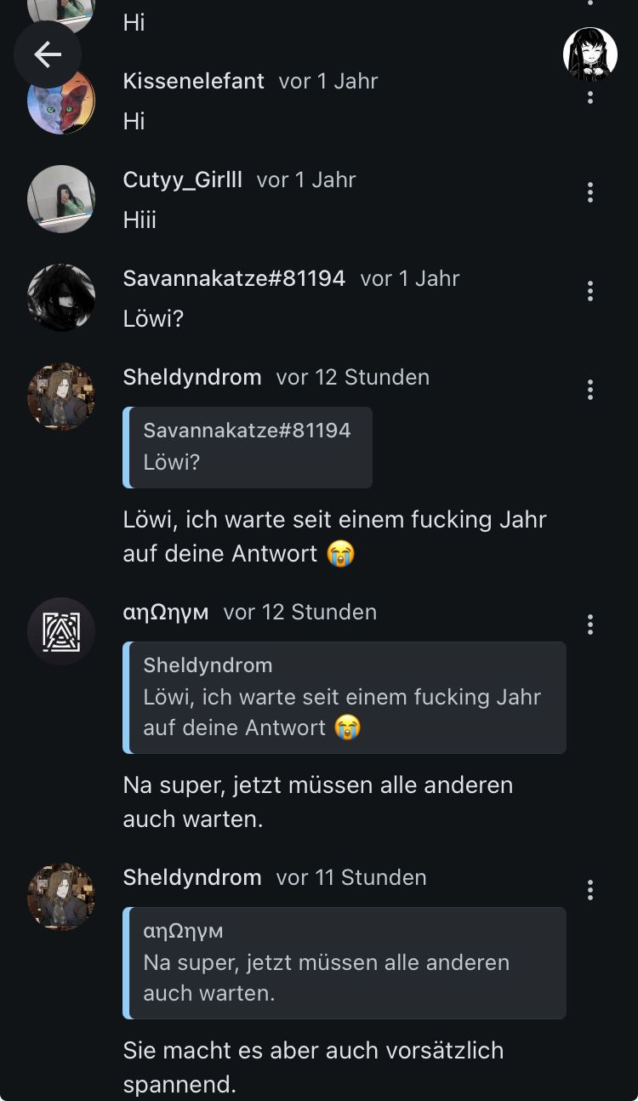Open Kisselefant username link

click(194, 81)
